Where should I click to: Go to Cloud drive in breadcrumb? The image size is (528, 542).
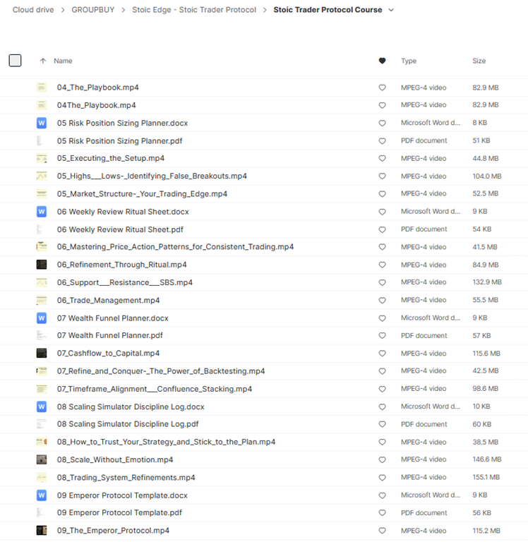pos(32,10)
